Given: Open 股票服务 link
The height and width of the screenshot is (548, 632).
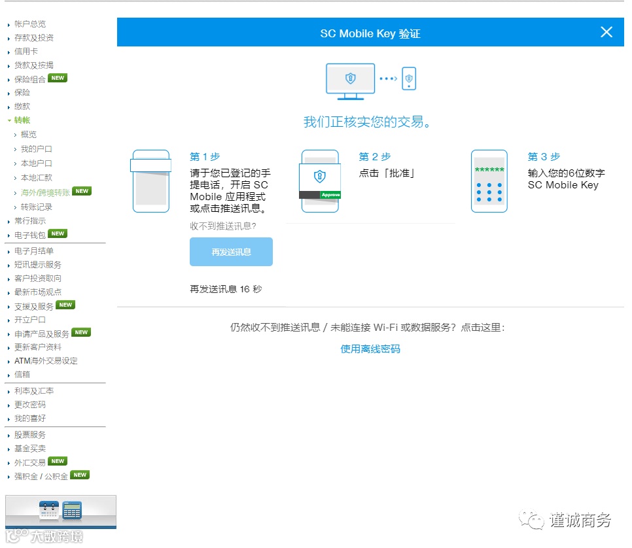Looking at the screenshot, I should pyautogui.click(x=30, y=435).
